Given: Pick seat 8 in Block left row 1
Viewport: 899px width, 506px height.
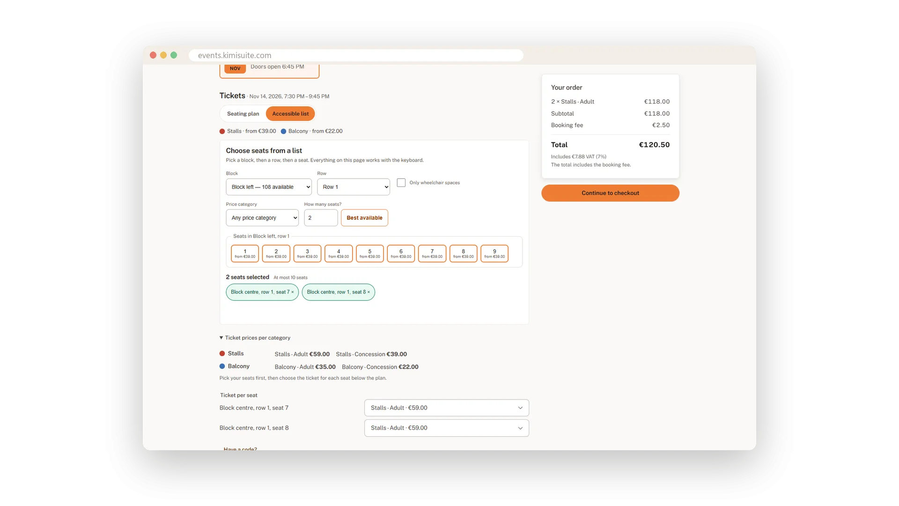Looking at the screenshot, I should pos(464,253).
